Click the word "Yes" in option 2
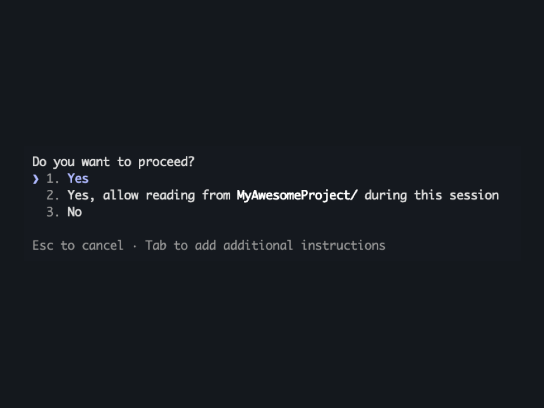Viewport: 544px width, 408px height. coord(78,195)
